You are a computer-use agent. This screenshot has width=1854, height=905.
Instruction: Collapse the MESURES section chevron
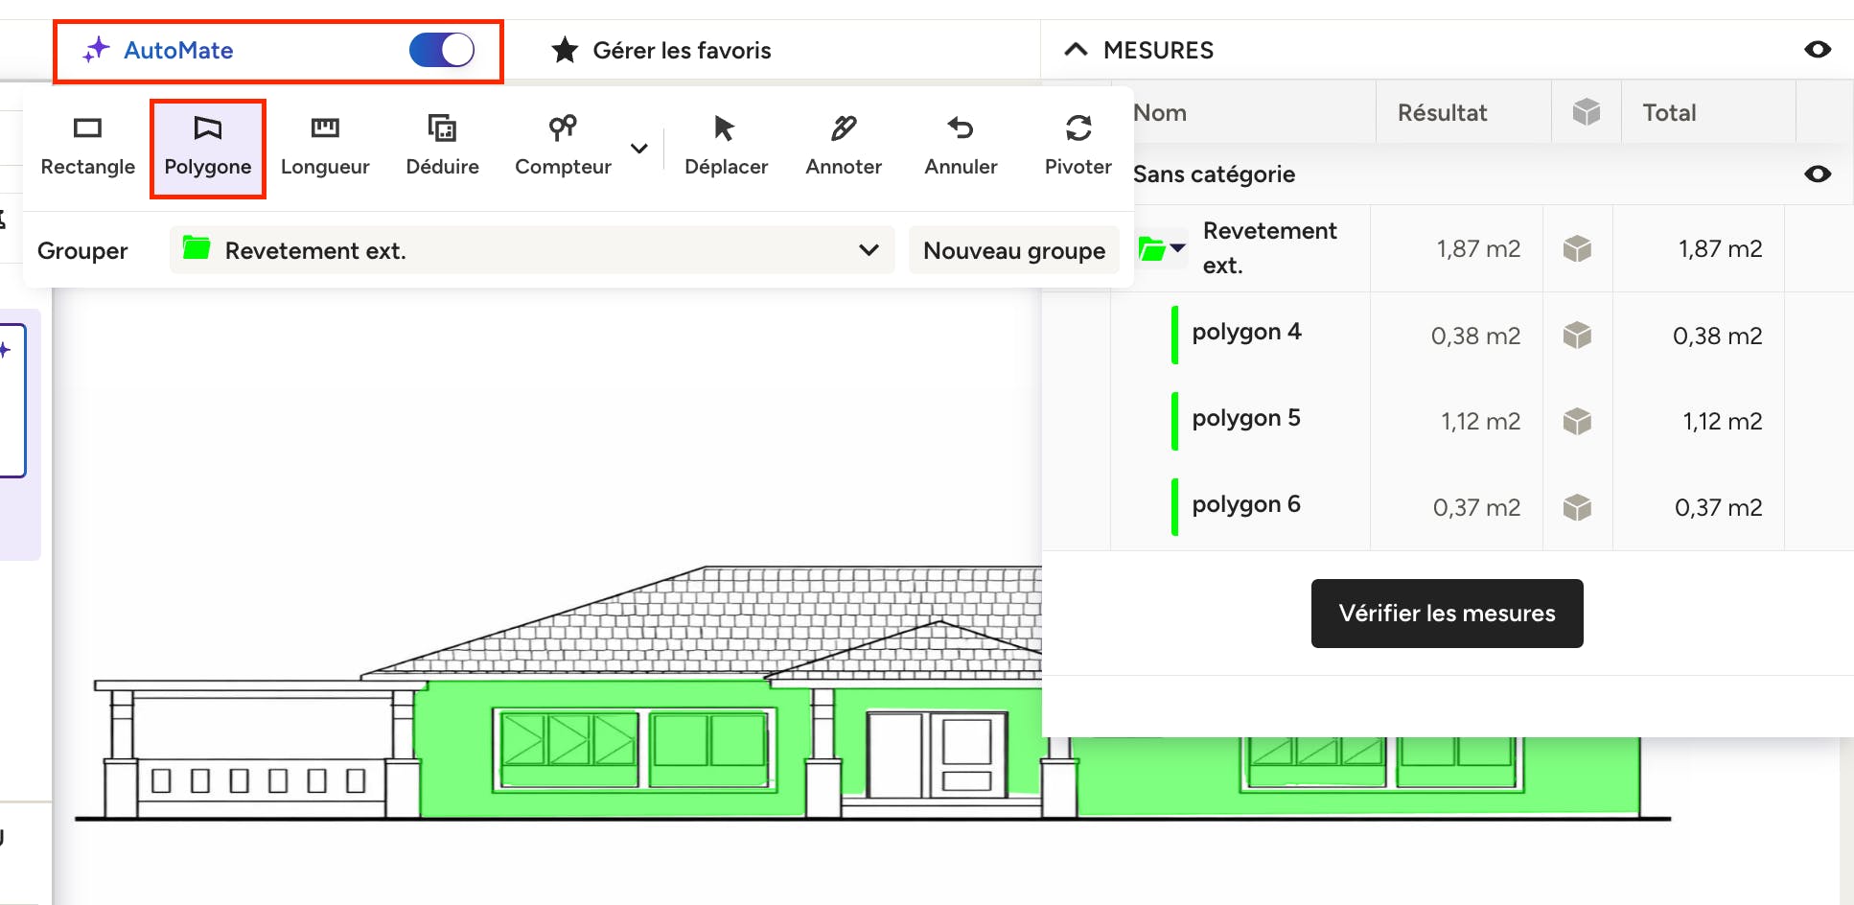1077,50
